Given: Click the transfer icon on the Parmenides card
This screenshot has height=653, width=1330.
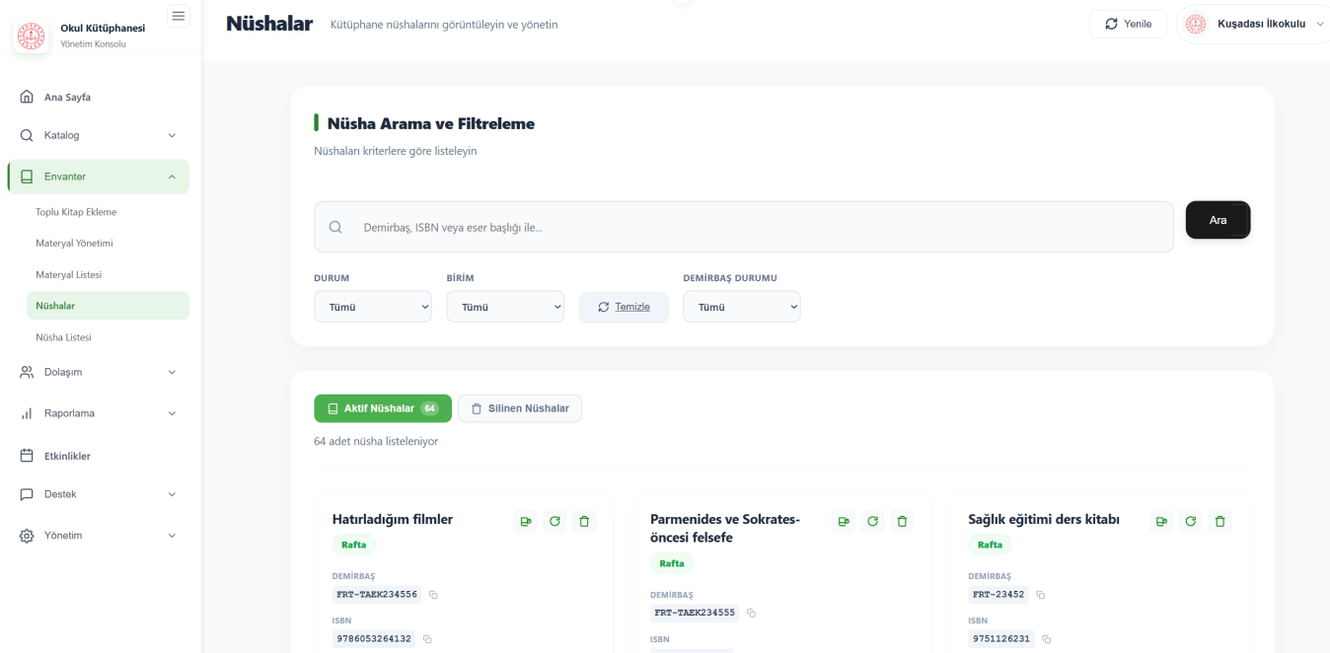Looking at the screenshot, I should coord(844,521).
